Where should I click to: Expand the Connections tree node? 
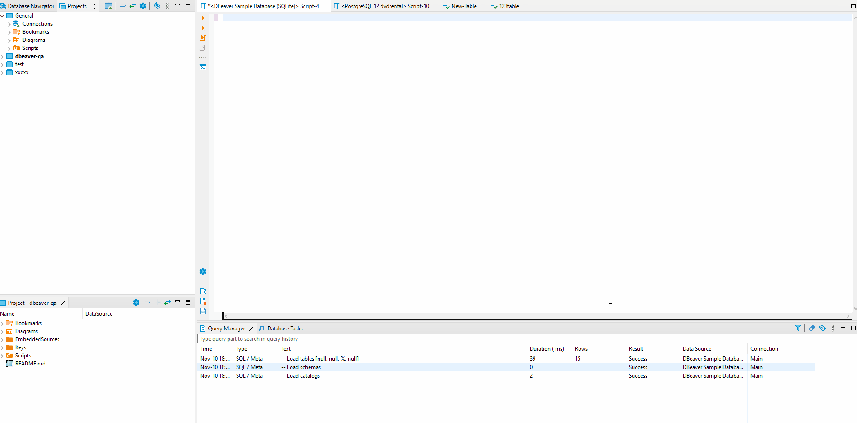9,24
